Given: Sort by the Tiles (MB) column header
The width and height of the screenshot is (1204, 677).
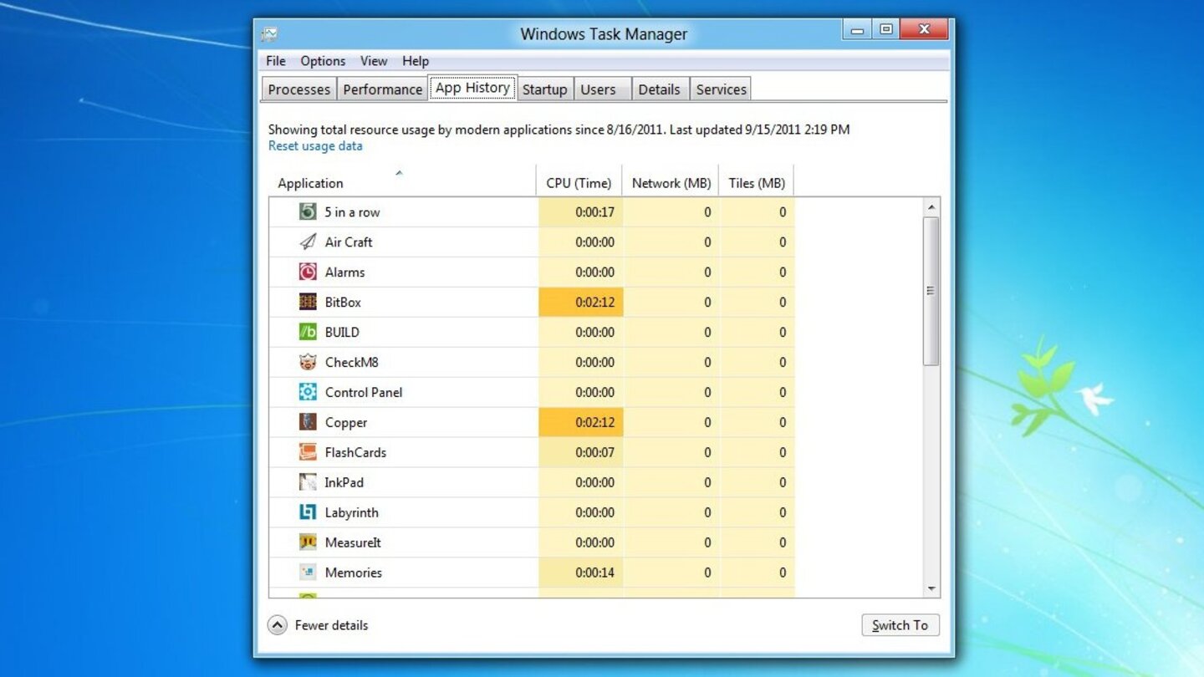Looking at the screenshot, I should tap(757, 182).
